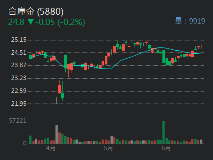Click the volume label 量：9919
This screenshot has height=160, width=213.
190,21
